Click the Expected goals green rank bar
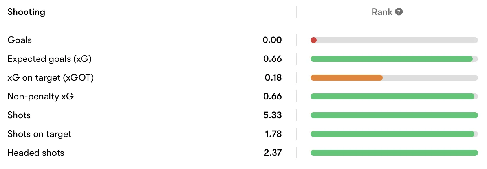 [x=391, y=59]
